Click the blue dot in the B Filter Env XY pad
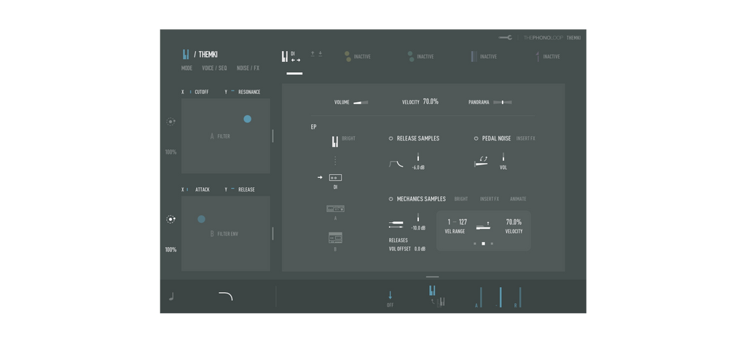Image resolution: width=746 pixels, height=341 pixels. 201,219
